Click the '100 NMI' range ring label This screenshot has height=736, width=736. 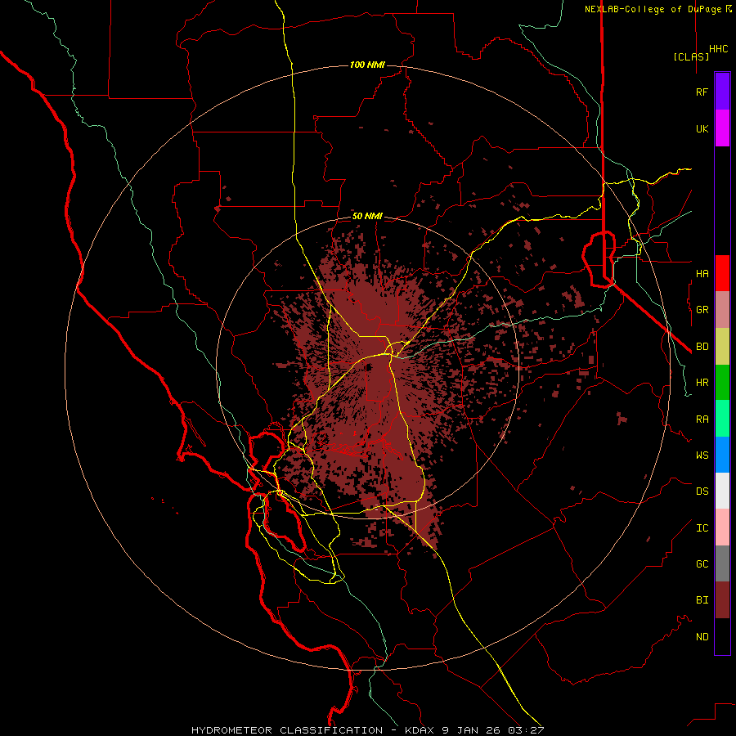click(367, 65)
